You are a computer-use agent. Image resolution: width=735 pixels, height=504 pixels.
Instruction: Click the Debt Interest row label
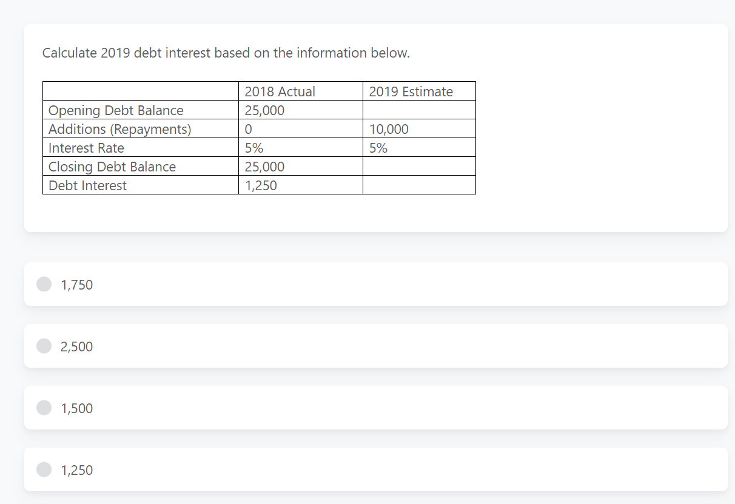pyautogui.click(x=88, y=185)
